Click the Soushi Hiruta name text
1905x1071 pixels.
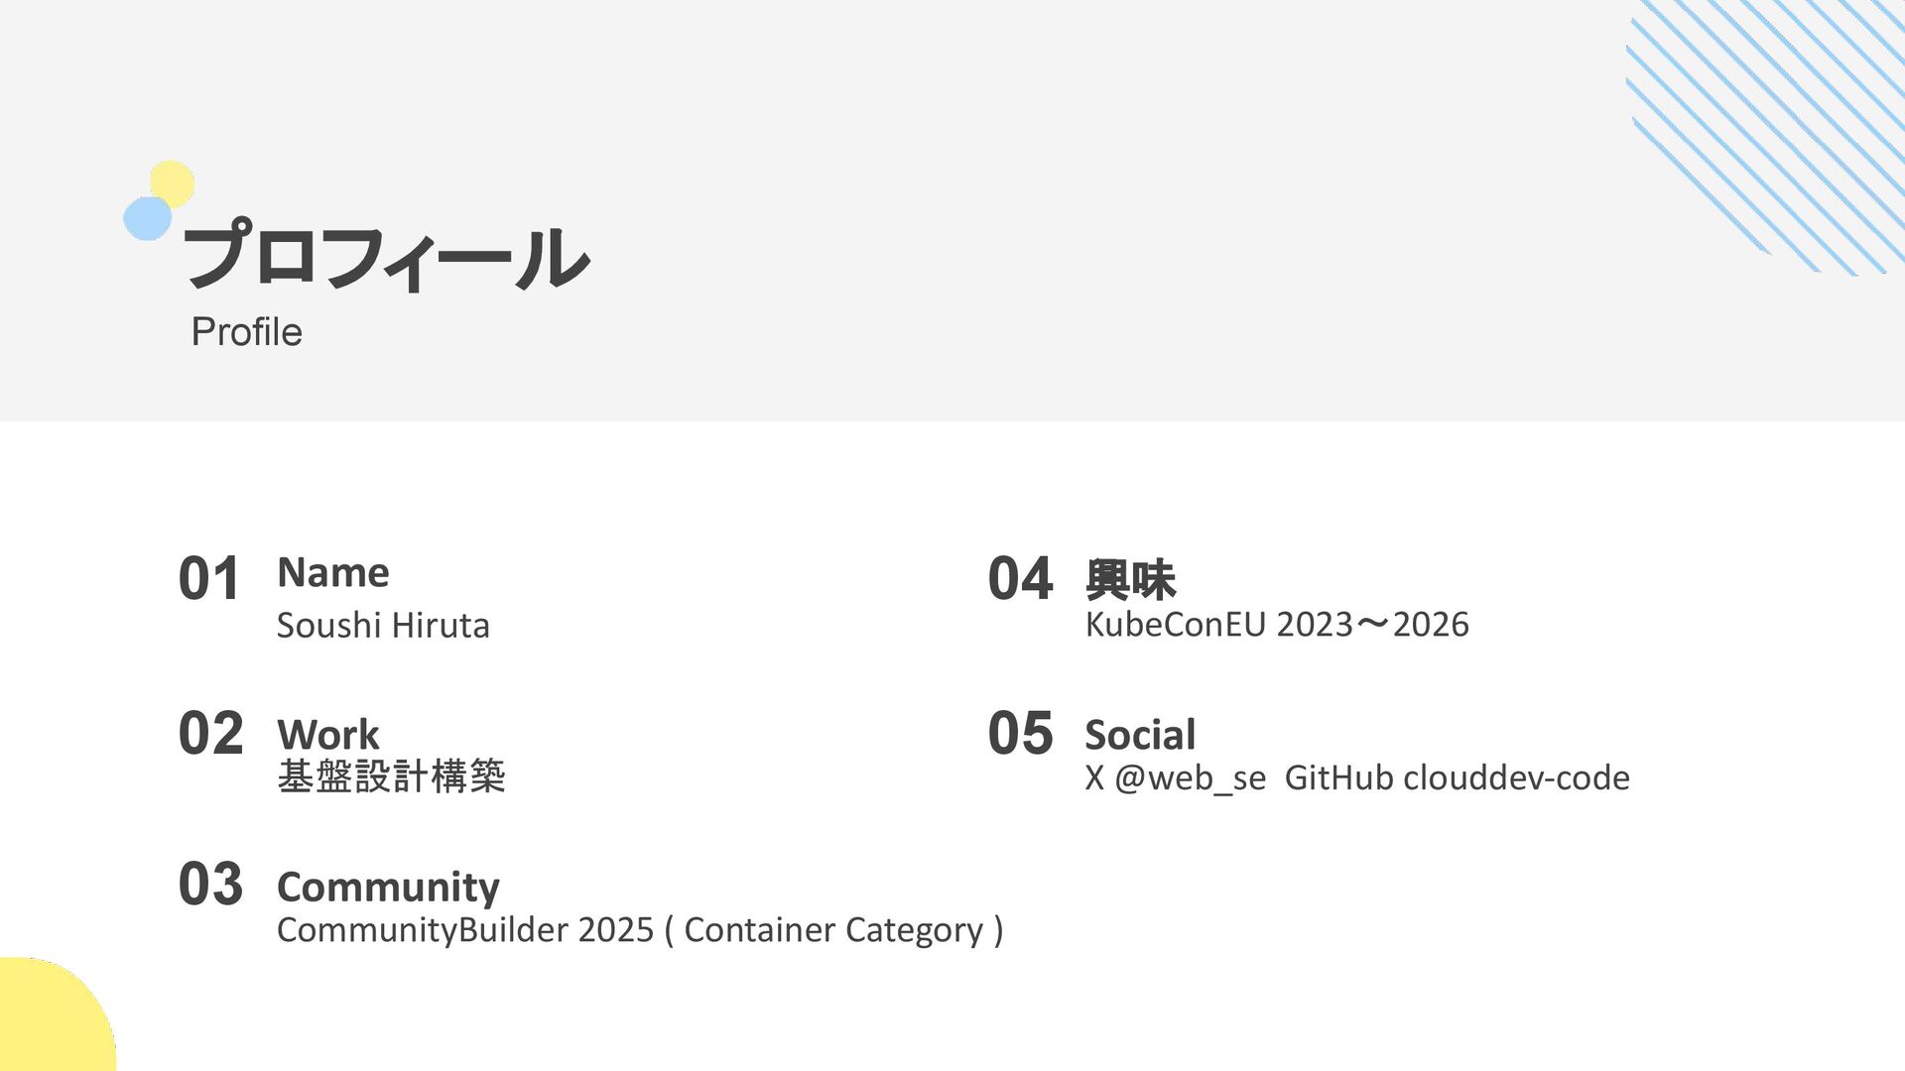pos(383,626)
